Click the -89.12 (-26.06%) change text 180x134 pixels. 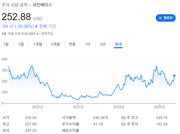(18, 26)
